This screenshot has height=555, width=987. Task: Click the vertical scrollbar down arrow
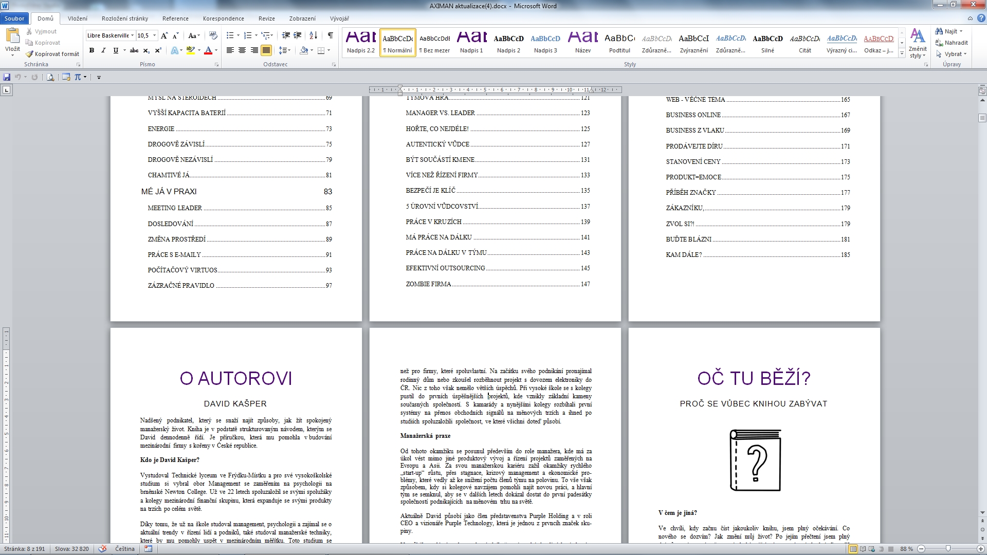coord(982,513)
